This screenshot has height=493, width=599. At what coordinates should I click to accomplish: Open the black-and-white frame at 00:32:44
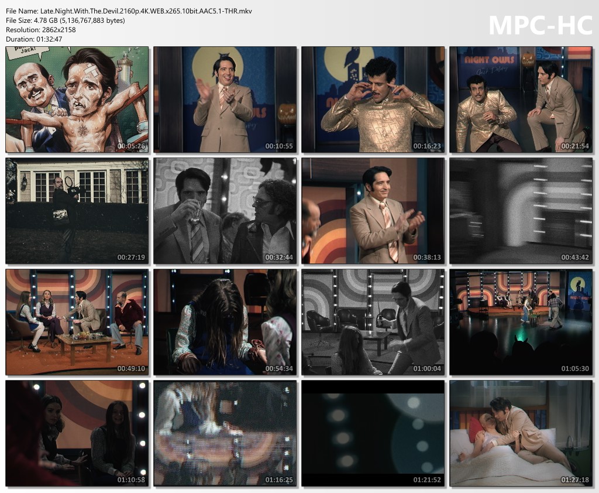point(225,211)
